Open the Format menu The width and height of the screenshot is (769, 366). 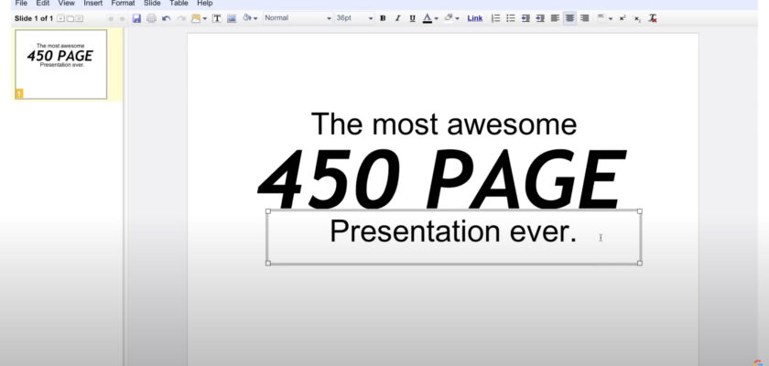123,4
